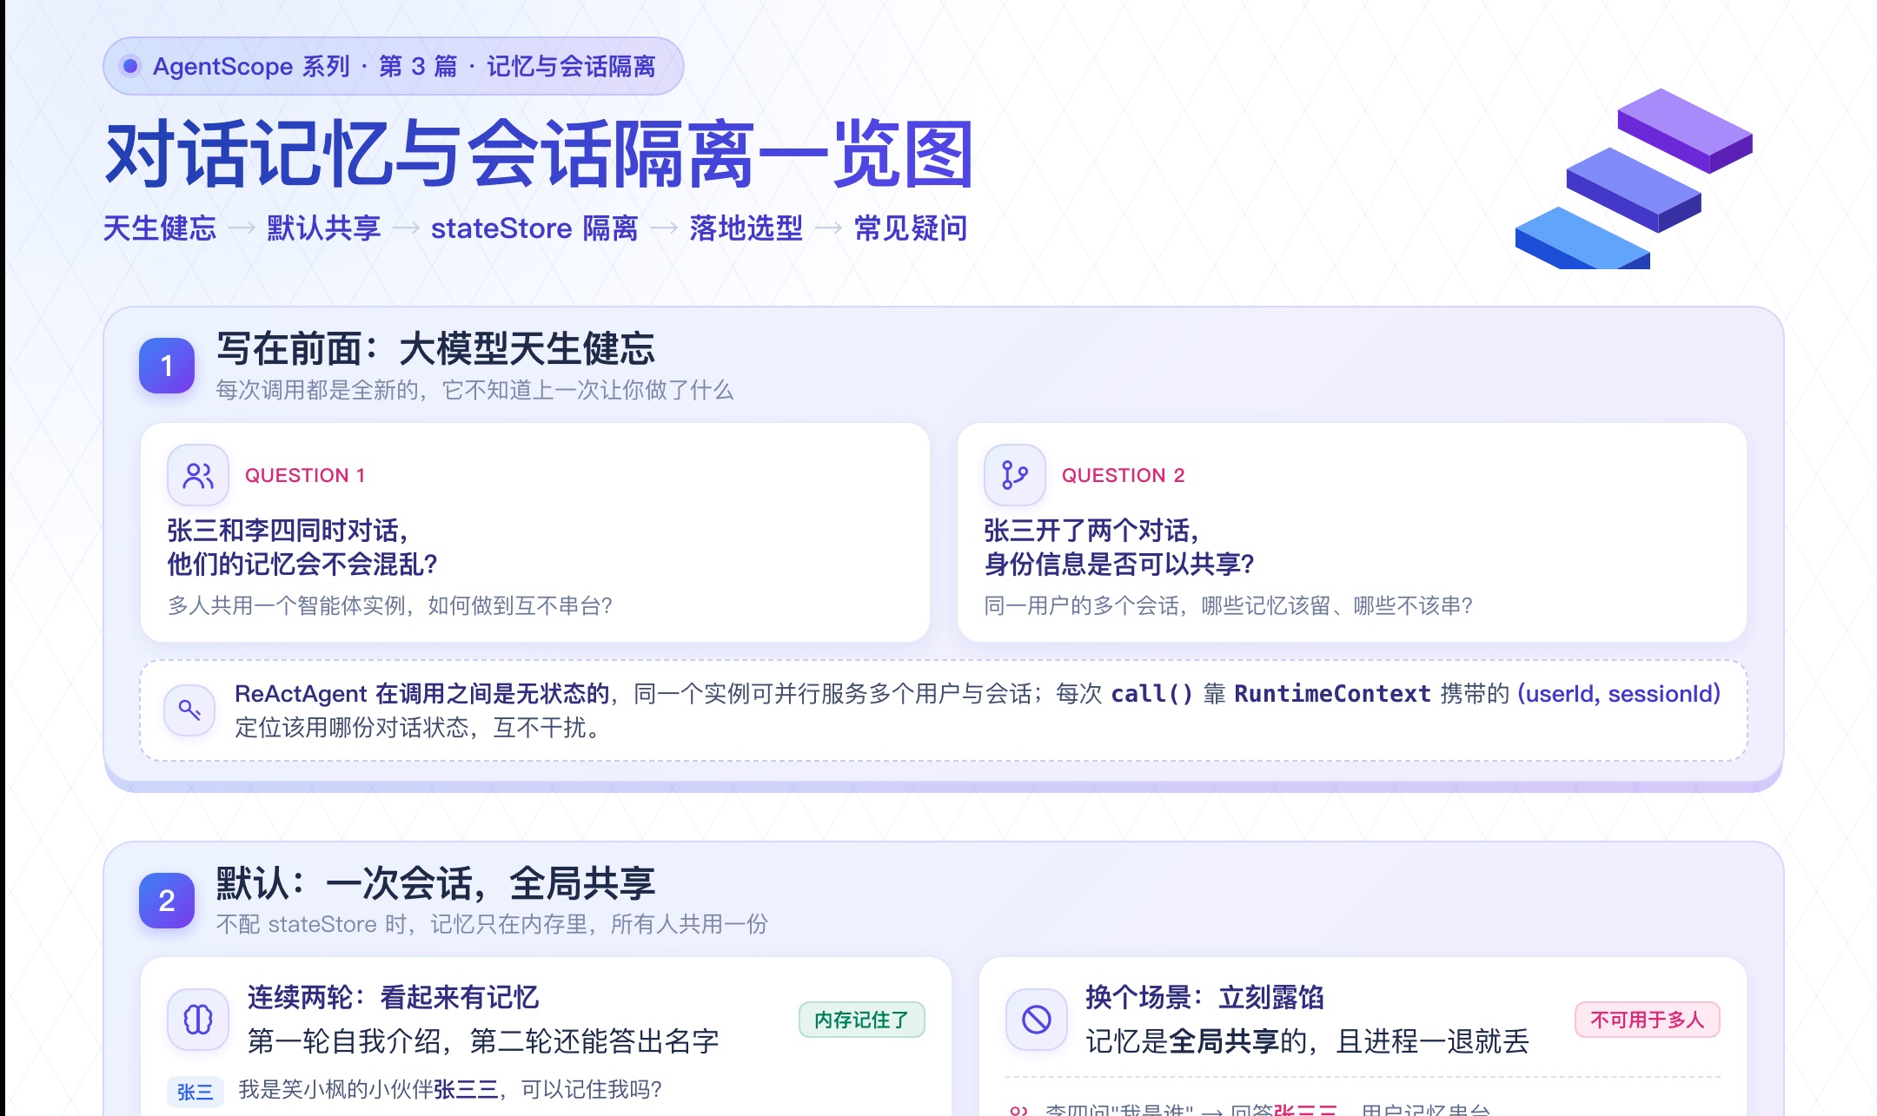Click the 张三 speaker tag

click(196, 1092)
